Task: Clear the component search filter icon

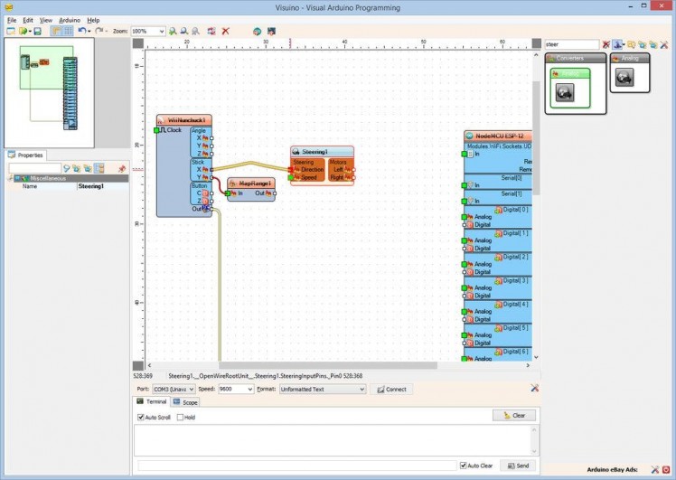Action: click(x=606, y=43)
